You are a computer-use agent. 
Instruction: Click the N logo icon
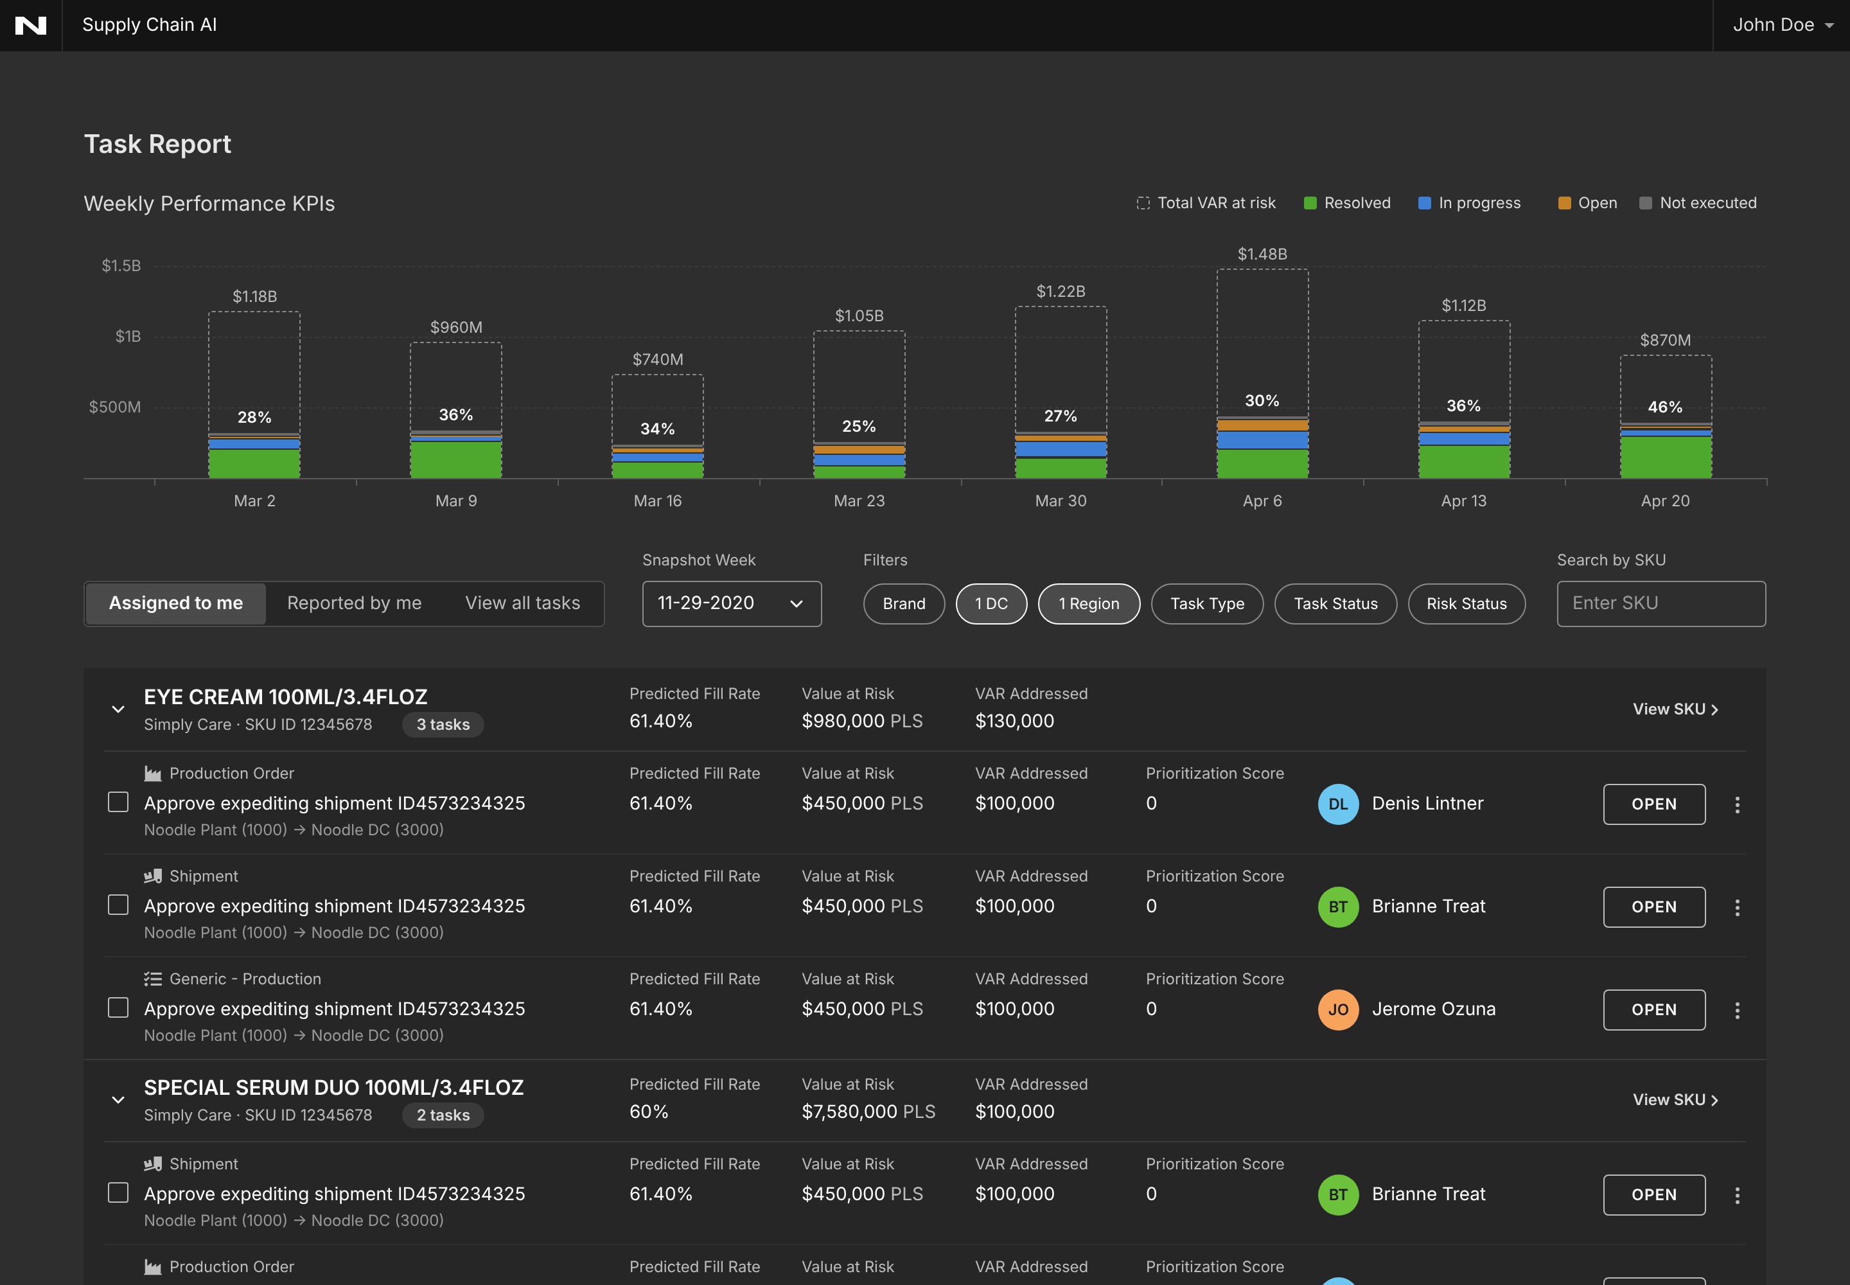[x=31, y=25]
